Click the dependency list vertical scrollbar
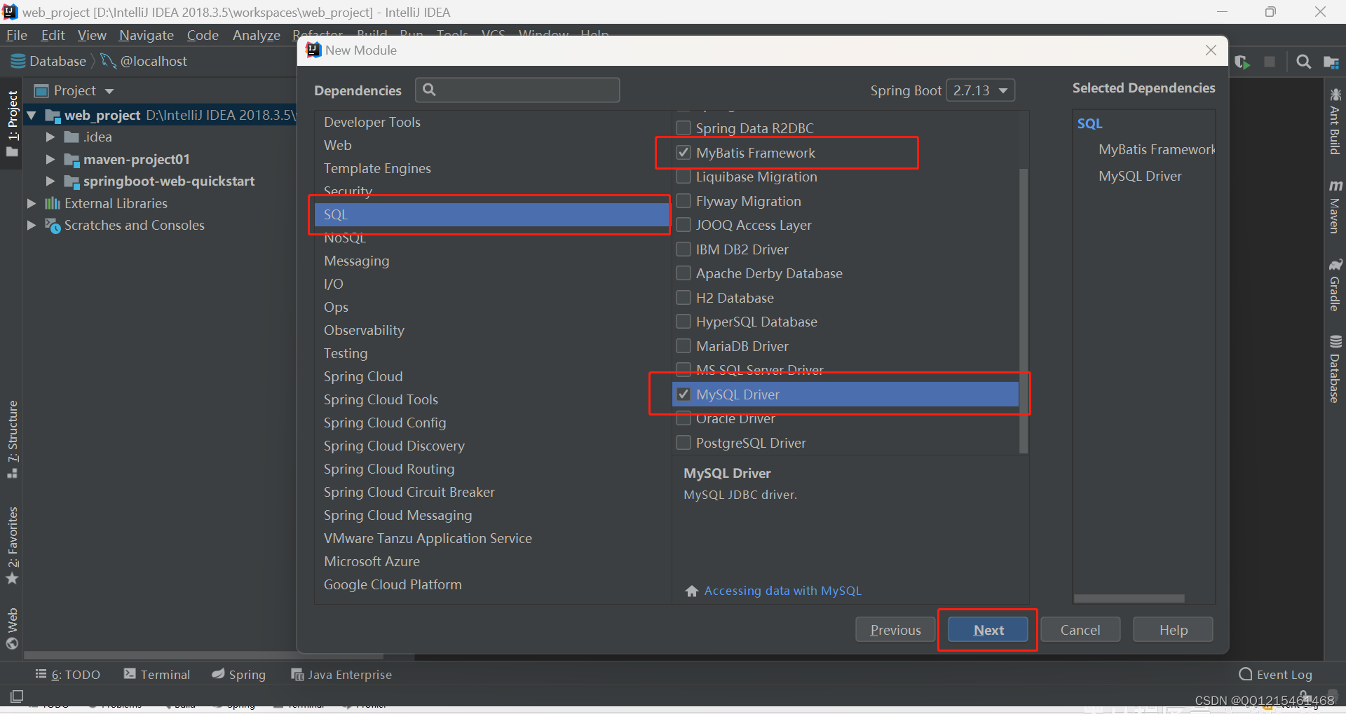Screen dimensions: 1346x714 [1023, 310]
